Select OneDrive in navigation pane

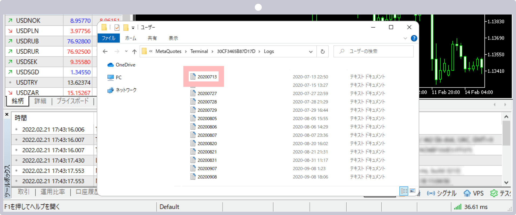point(121,65)
